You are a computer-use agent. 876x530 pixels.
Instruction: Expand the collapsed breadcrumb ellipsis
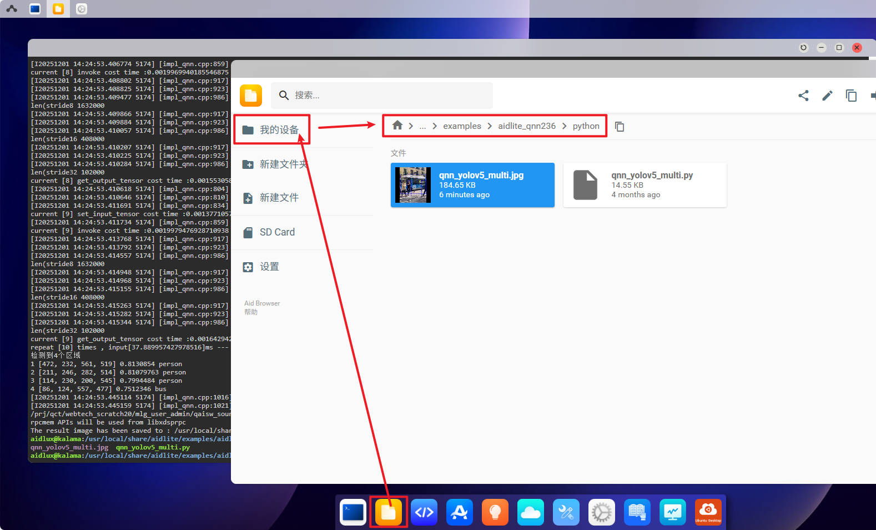click(422, 126)
